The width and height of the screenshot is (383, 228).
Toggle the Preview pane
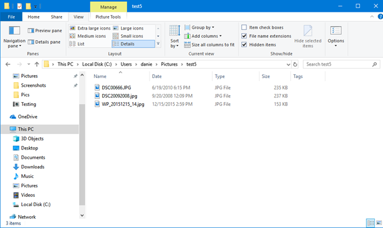(45, 31)
